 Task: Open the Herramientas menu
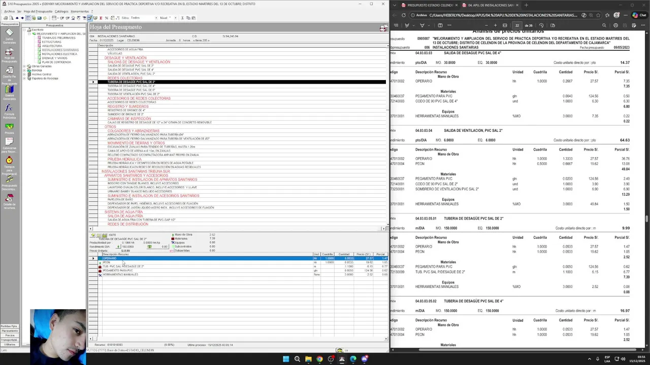click(x=80, y=11)
